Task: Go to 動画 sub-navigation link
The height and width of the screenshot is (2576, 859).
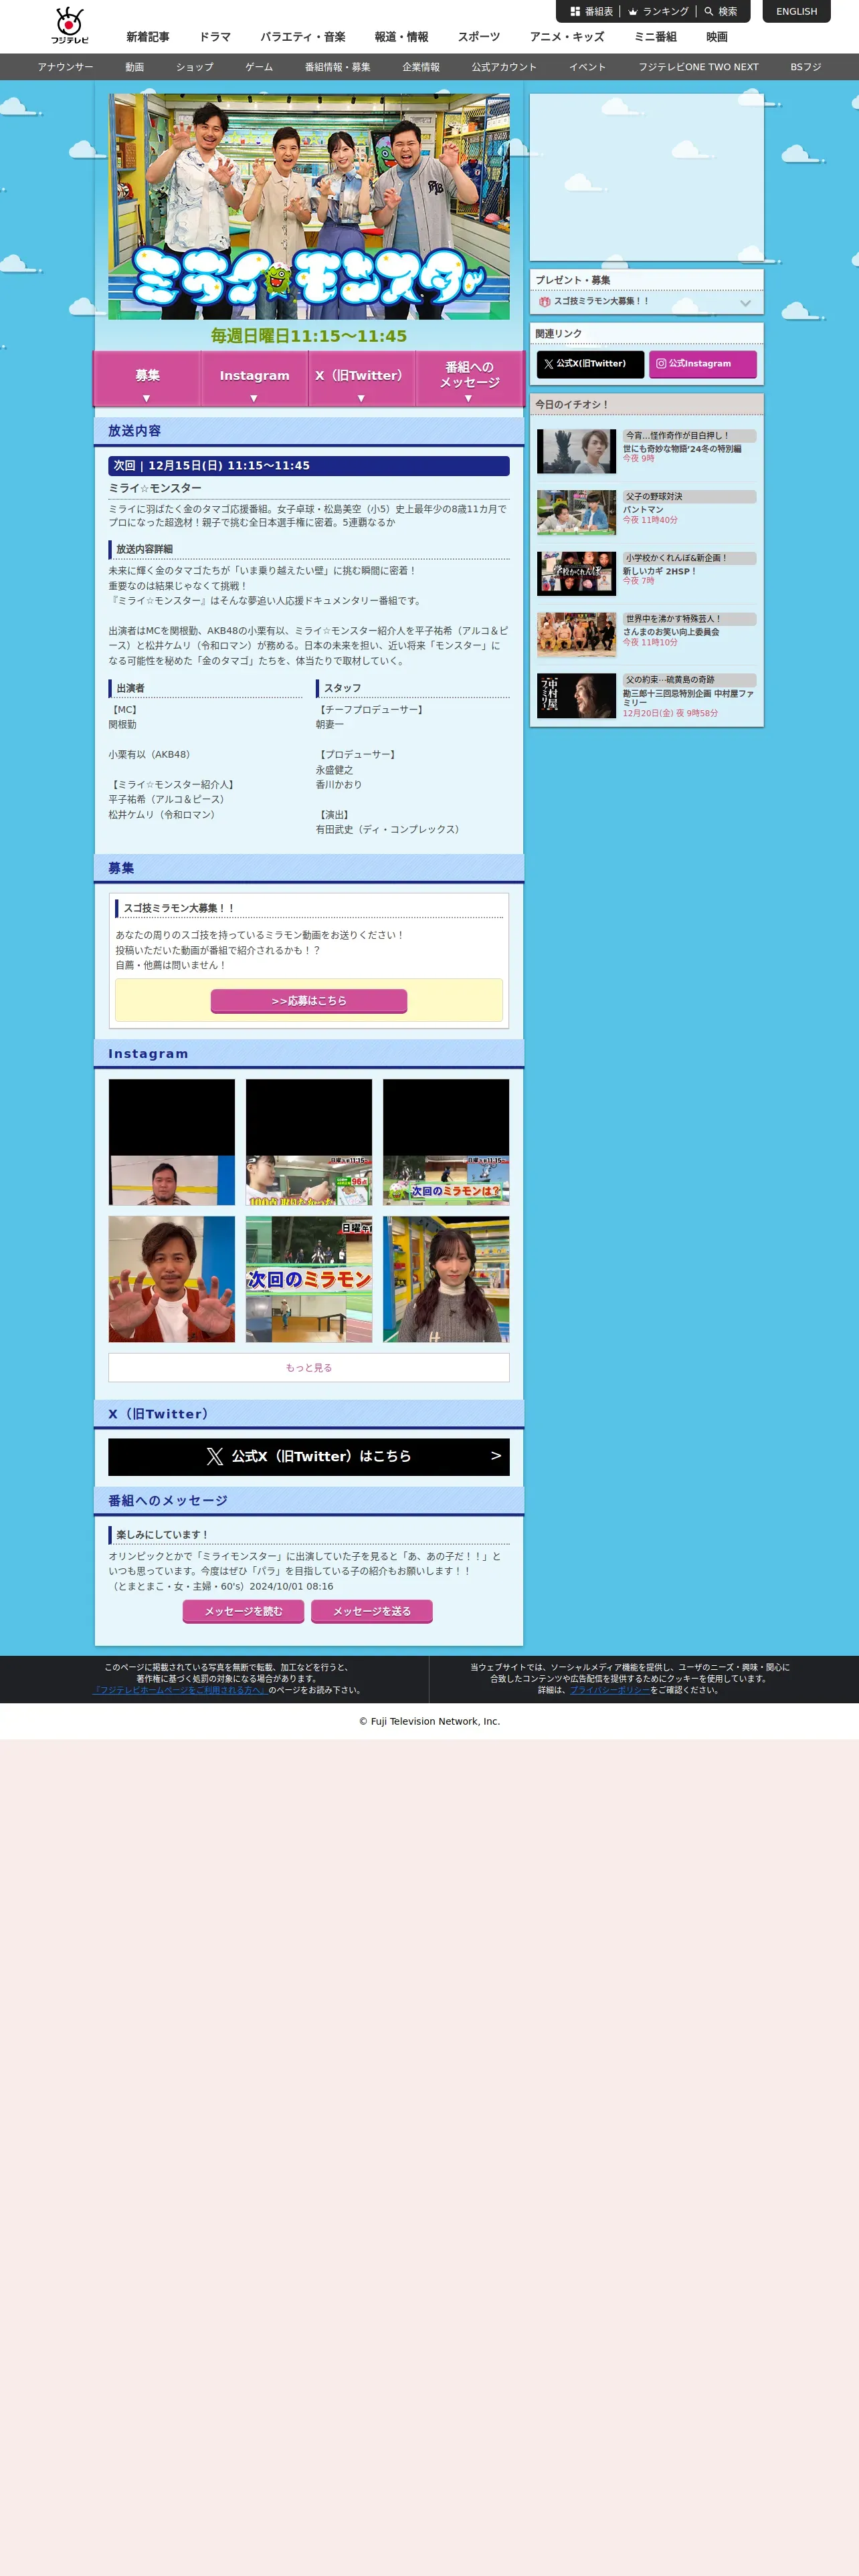Action: (x=135, y=67)
